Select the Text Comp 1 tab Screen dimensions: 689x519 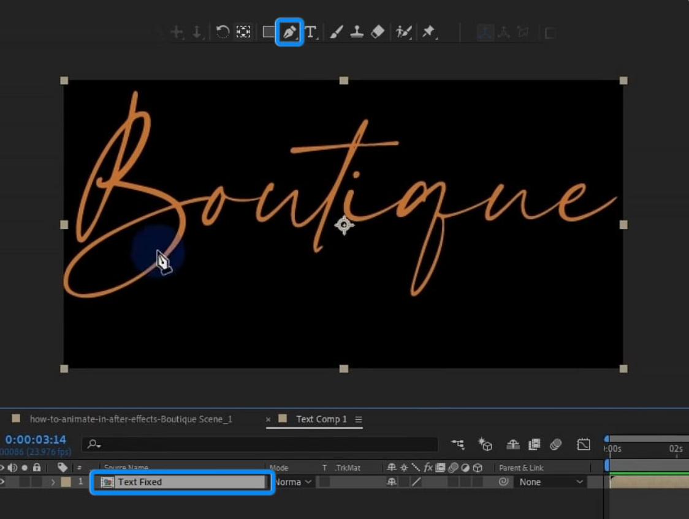[321, 419]
